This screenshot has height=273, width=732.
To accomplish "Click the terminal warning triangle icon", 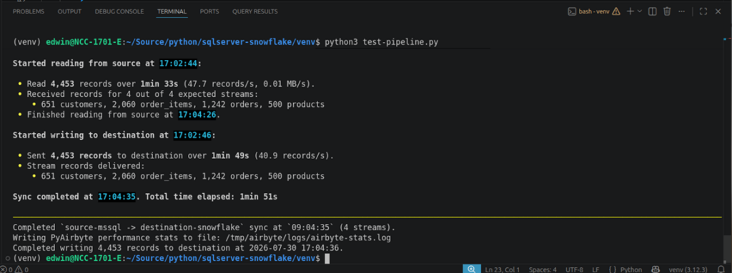I will click(x=615, y=11).
